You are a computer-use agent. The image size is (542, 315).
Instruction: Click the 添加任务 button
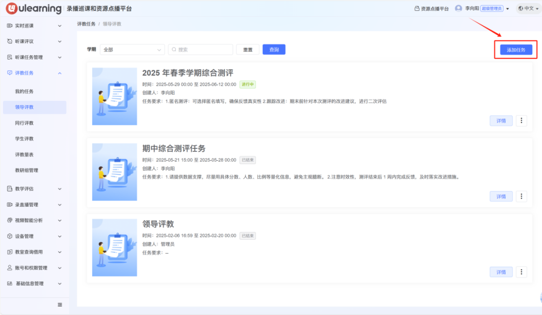tap(516, 50)
